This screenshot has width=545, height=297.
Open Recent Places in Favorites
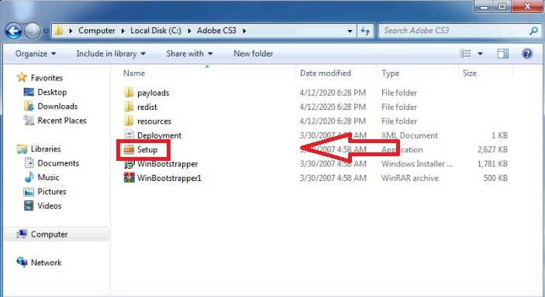click(x=62, y=121)
